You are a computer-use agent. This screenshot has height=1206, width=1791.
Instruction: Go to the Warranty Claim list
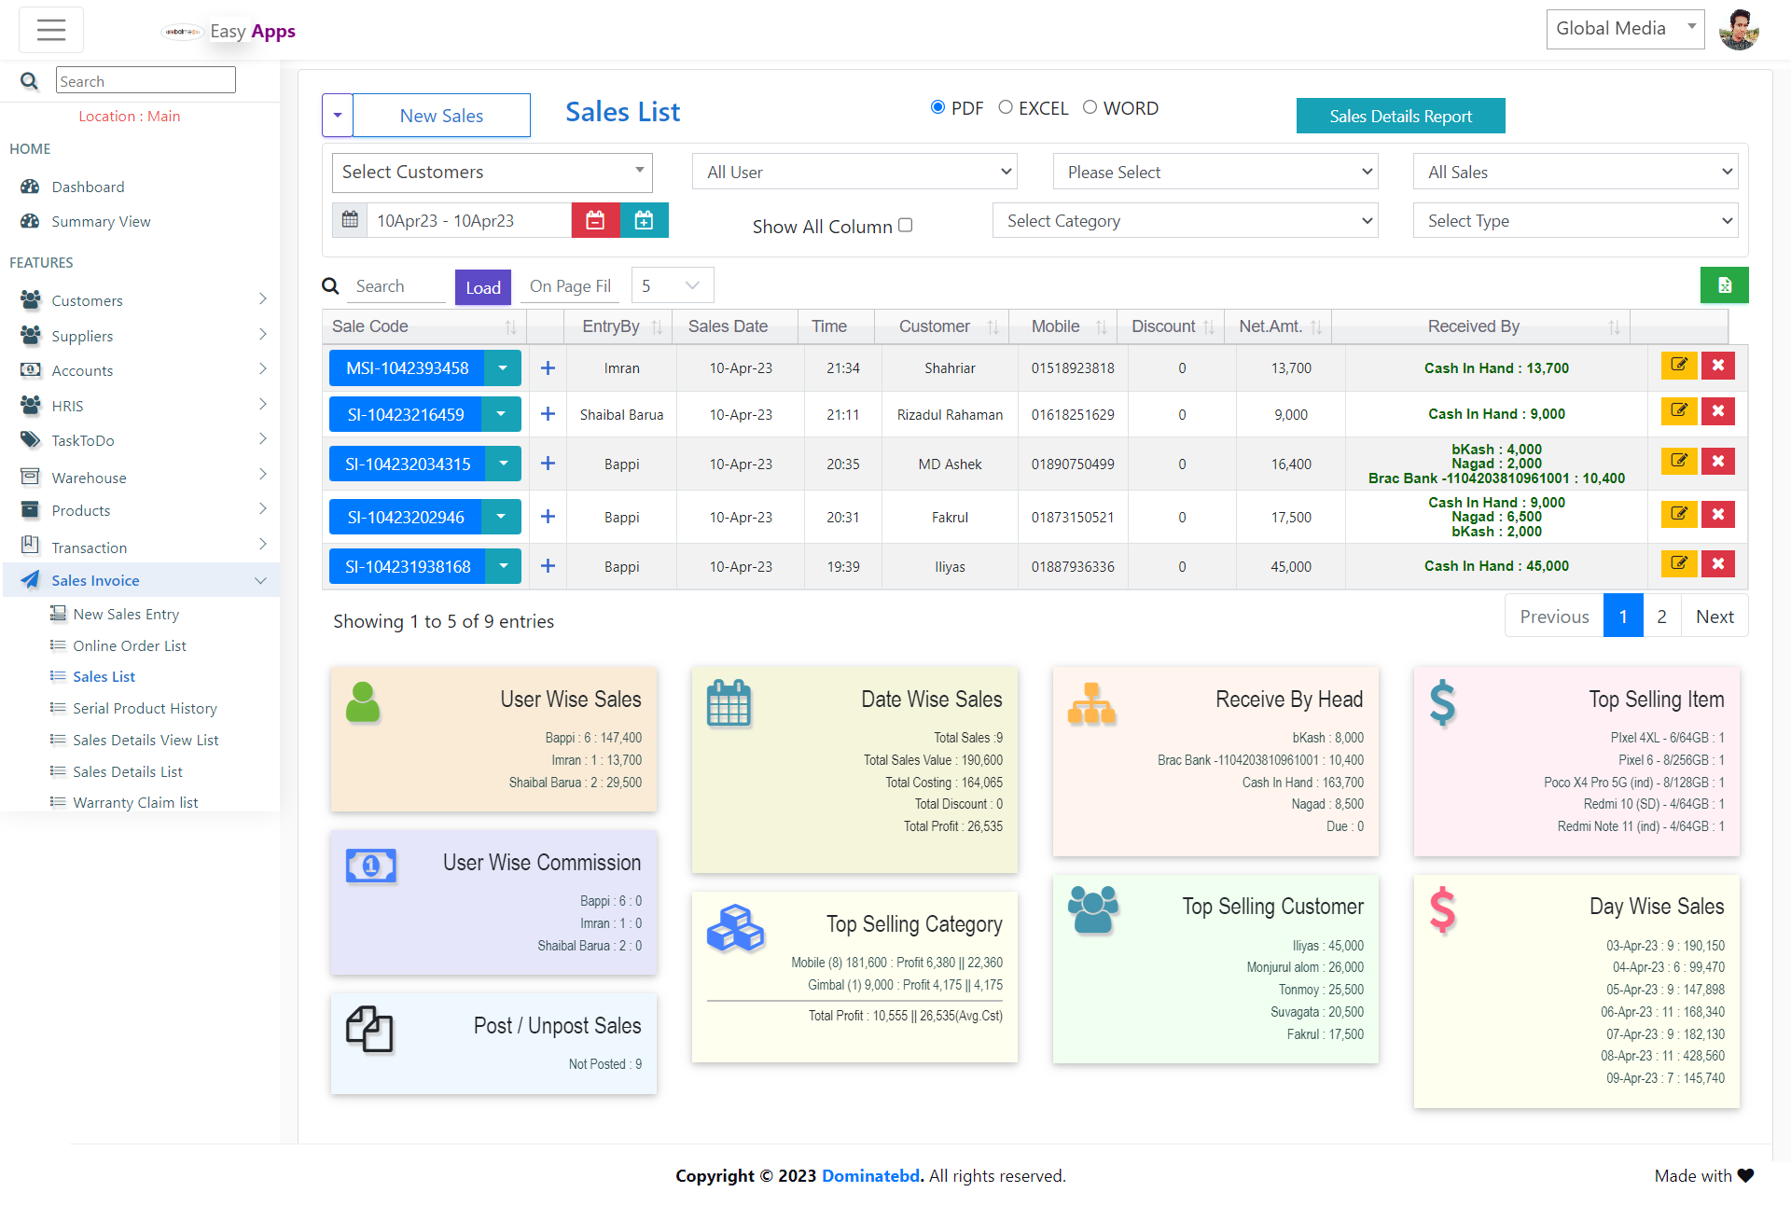point(135,801)
